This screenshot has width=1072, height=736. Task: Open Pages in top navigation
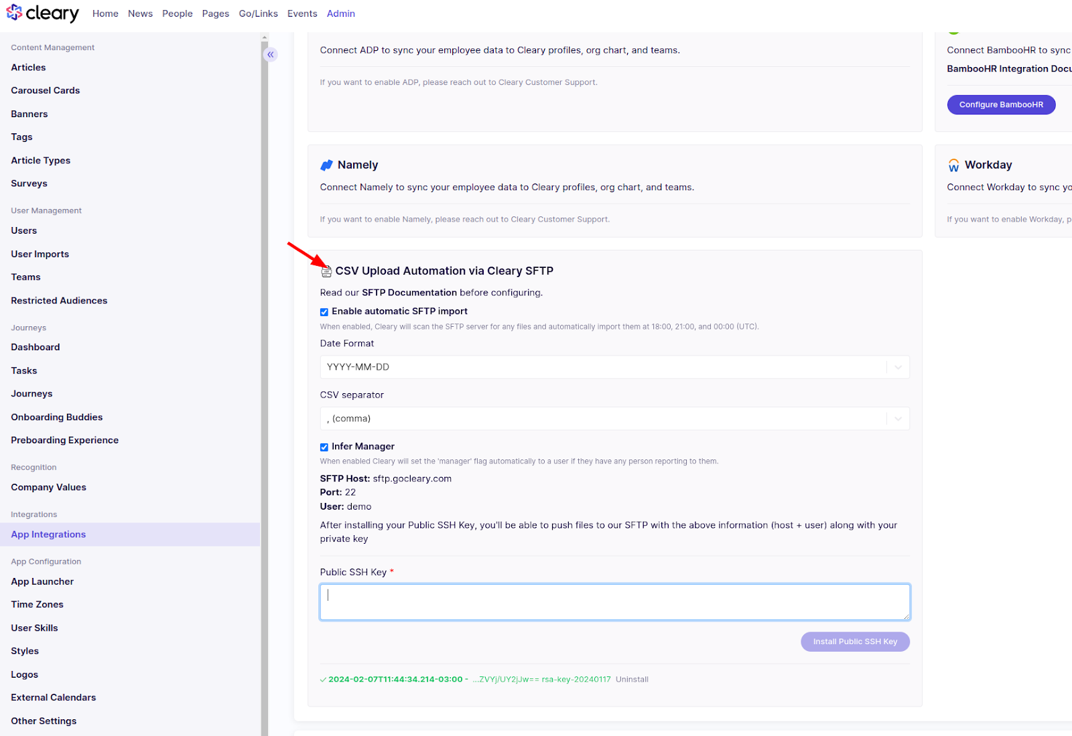click(216, 13)
